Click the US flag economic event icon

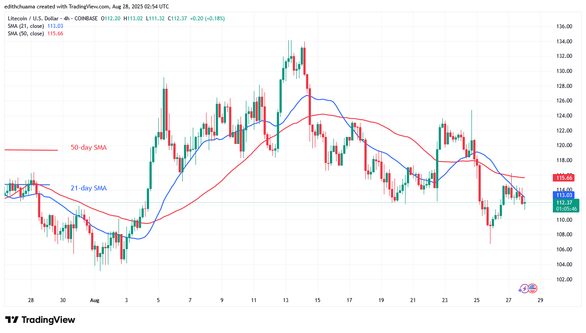[532, 288]
